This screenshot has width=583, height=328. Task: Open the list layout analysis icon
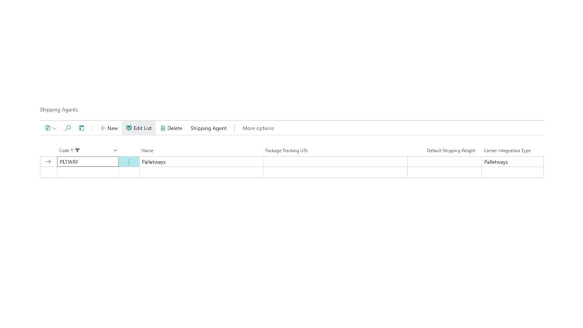(x=82, y=128)
